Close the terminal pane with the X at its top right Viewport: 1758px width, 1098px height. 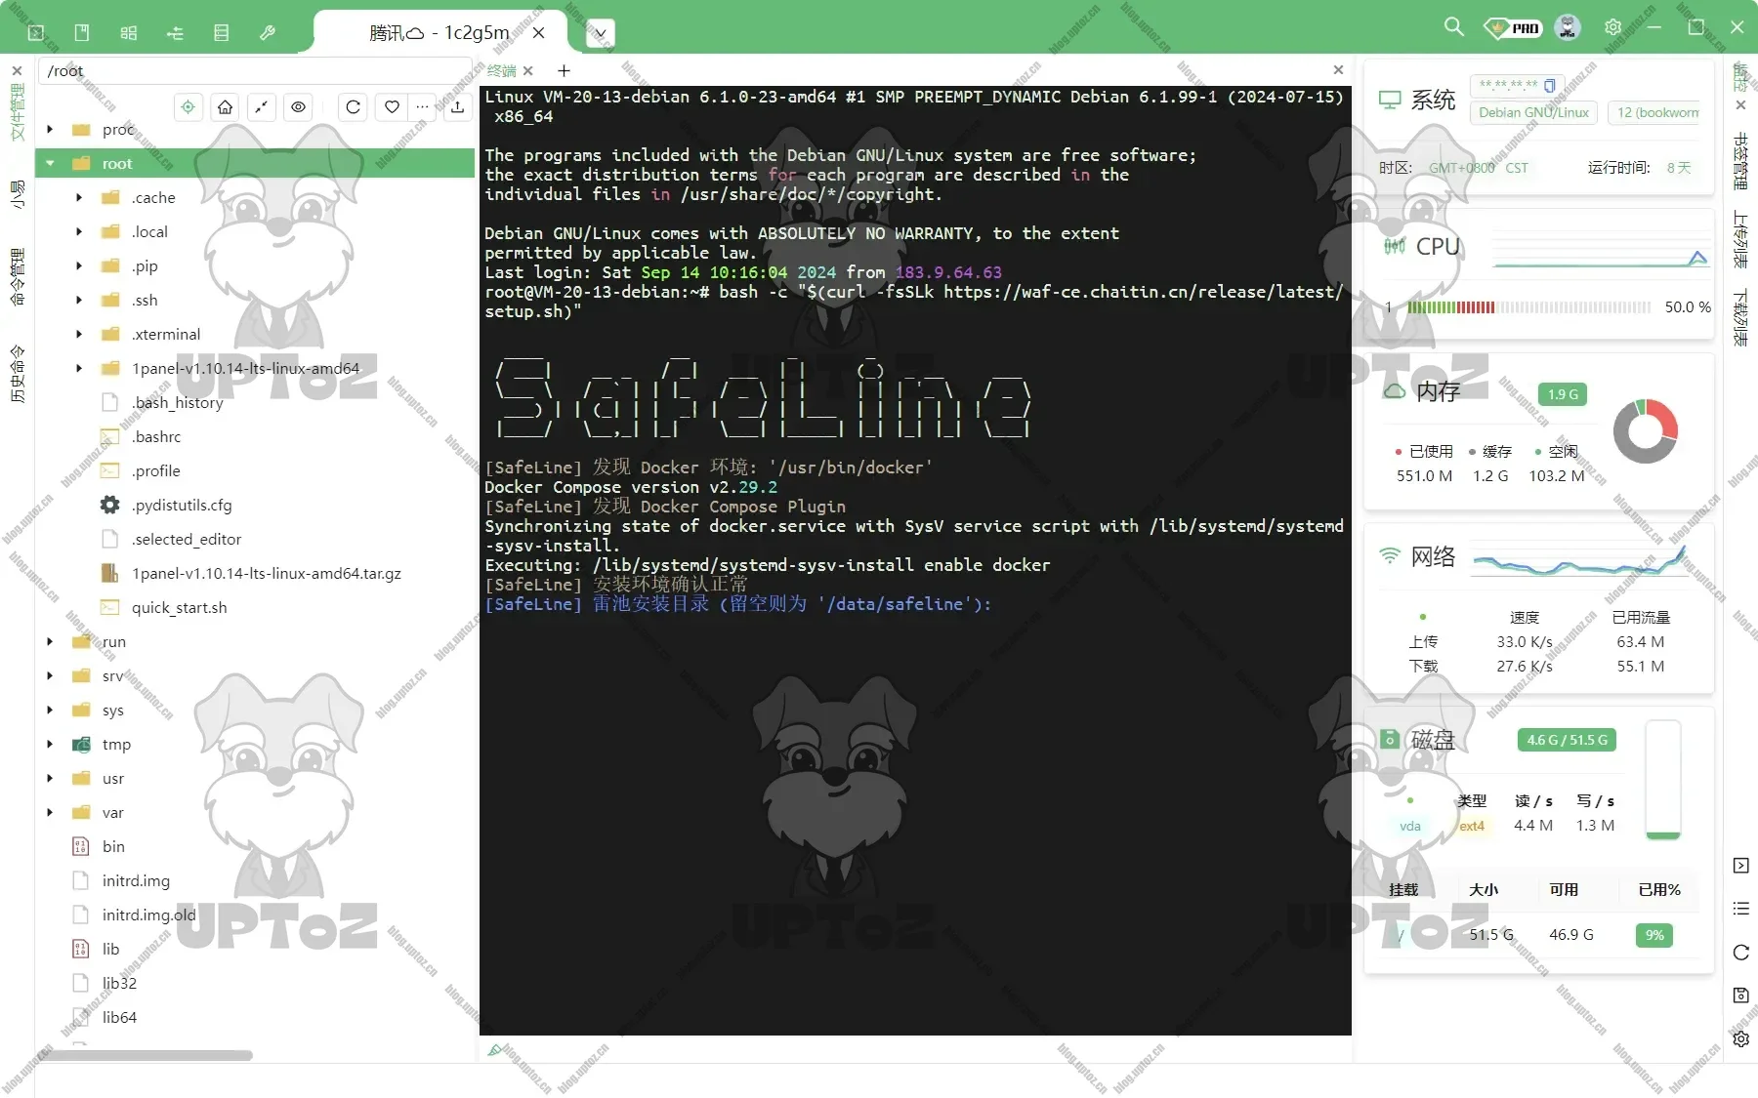point(1338,70)
